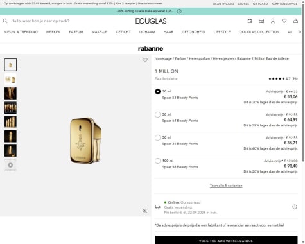Click the Online: Op voorraad status
Viewport: 305px width, 244px height.
182,202
